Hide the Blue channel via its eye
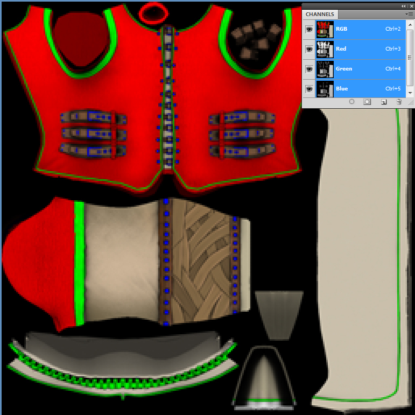The image size is (415, 415). 309,89
